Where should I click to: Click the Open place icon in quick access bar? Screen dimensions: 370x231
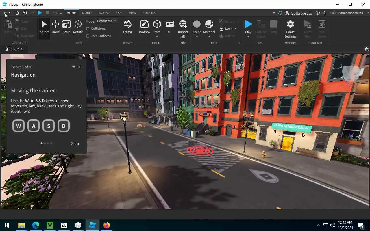coord(25,13)
